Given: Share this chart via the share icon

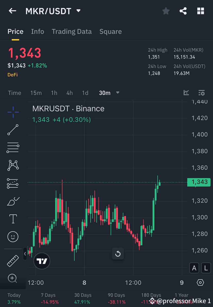Looking at the screenshot, I should click(183, 11).
